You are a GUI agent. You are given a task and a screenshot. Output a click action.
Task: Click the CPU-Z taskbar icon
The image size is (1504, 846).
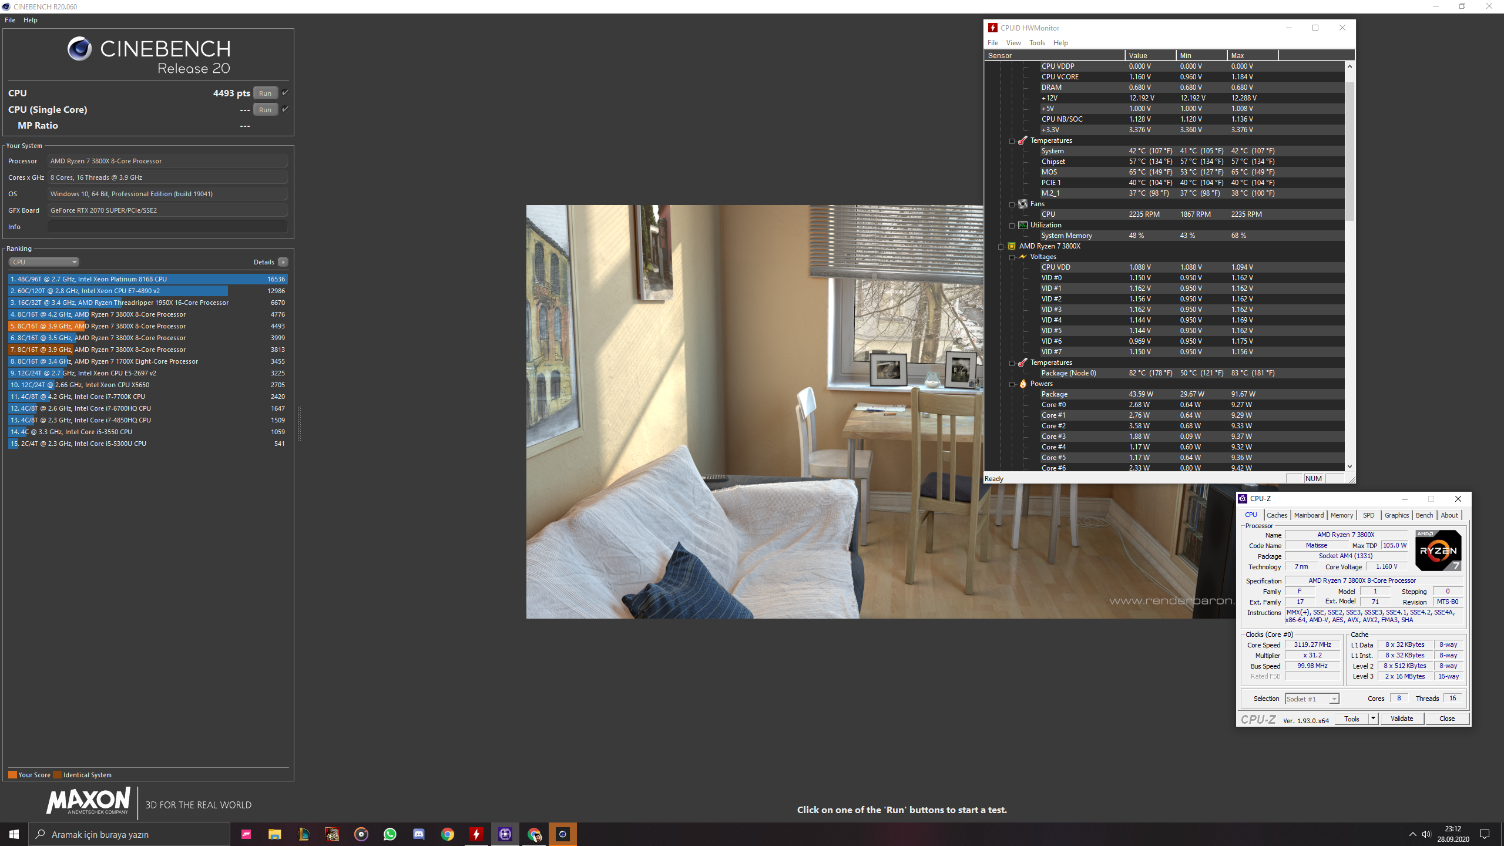pos(505,834)
